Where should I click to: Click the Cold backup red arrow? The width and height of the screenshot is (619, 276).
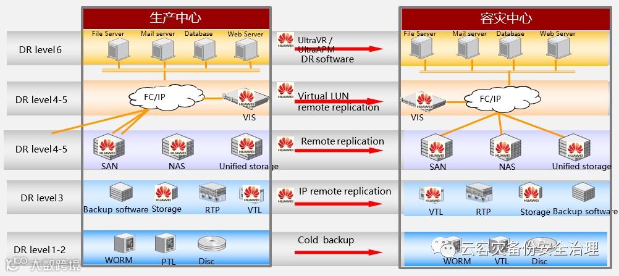339,253
